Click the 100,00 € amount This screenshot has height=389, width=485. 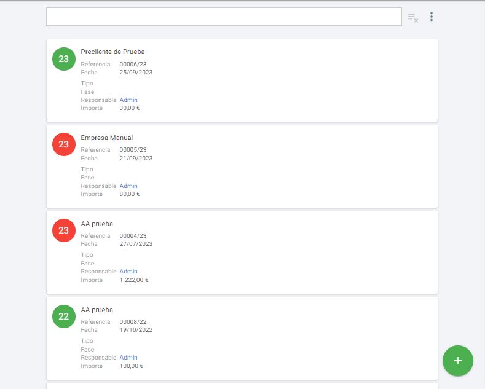(x=131, y=366)
